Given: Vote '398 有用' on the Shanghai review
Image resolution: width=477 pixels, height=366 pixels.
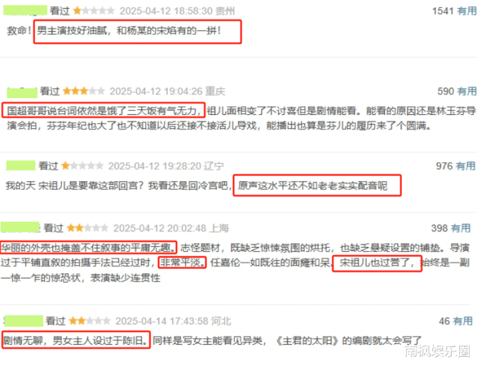Looking at the screenshot, I should [450, 228].
